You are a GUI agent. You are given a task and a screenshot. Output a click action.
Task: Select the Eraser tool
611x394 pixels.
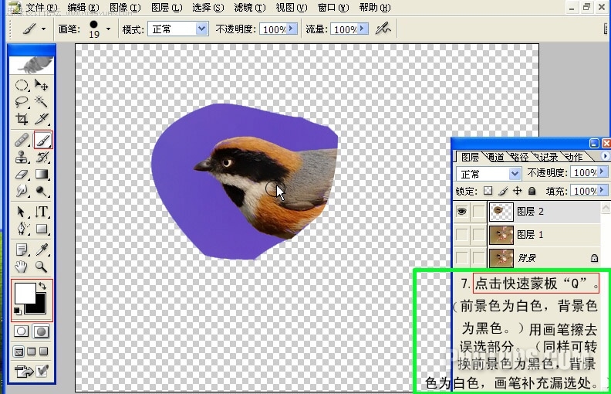(22, 175)
